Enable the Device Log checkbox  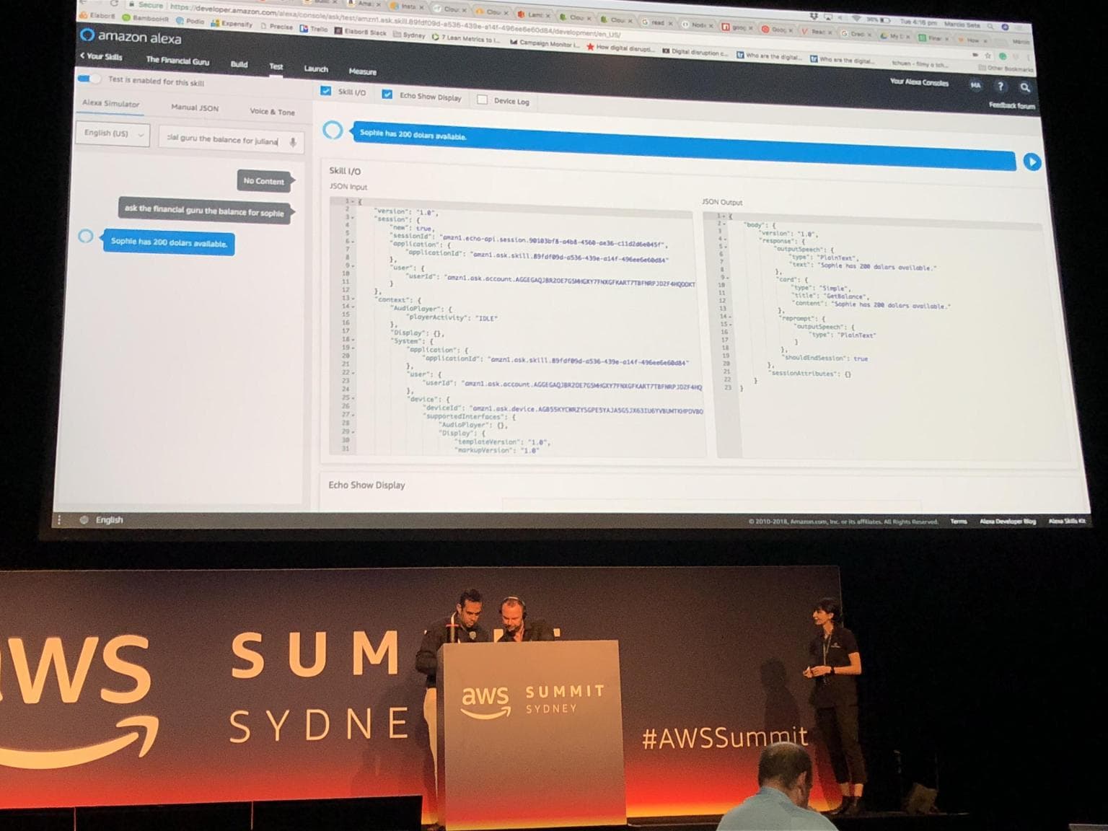click(483, 100)
